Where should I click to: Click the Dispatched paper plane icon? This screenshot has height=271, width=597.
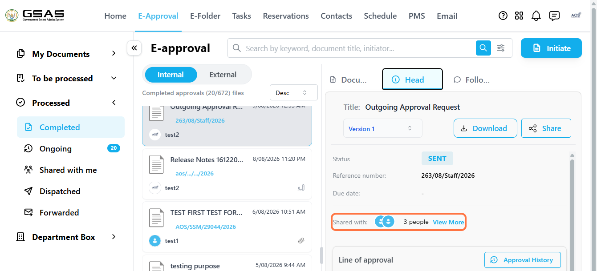click(x=28, y=191)
